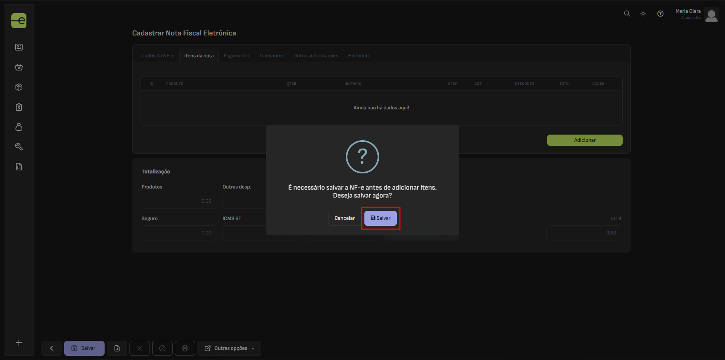Toggle the light/dark theme sun icon

[643, 14]
